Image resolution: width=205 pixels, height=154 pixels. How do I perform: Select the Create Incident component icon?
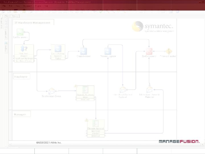pyautogui.click(x=83, y=51)
